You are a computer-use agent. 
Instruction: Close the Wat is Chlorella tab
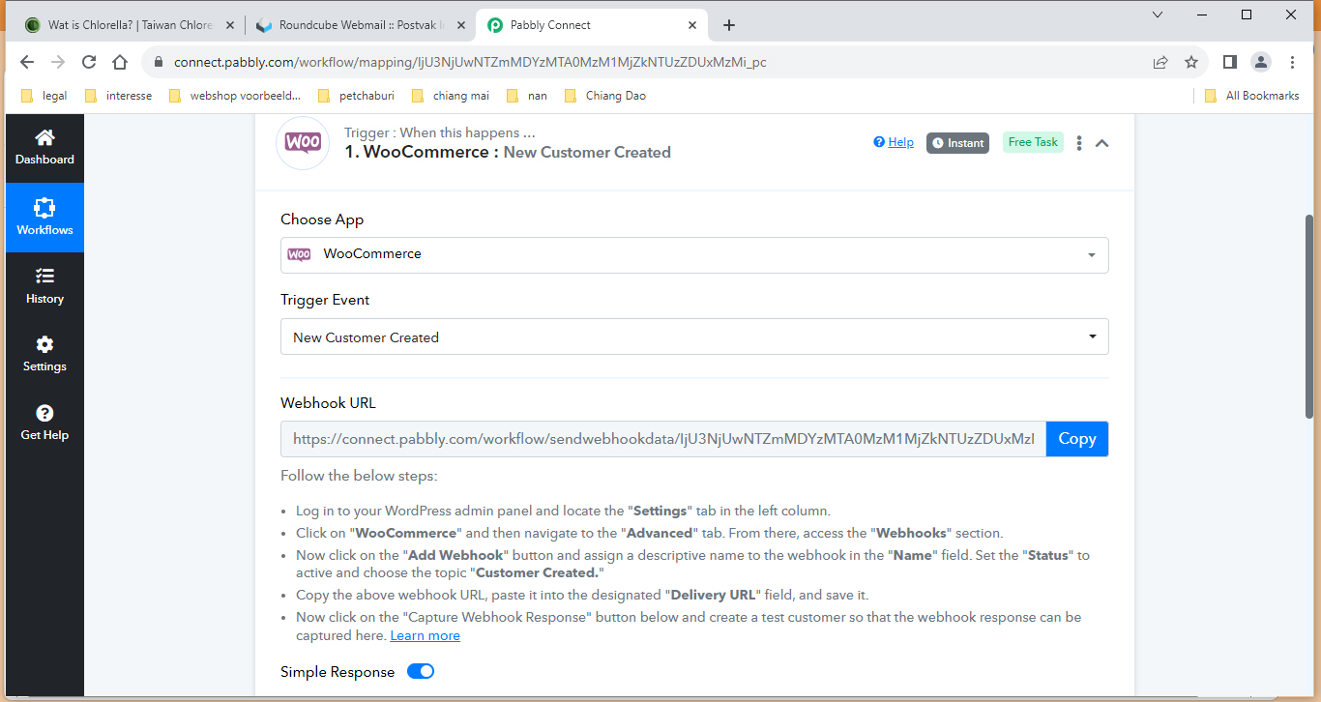click(229, 25)
